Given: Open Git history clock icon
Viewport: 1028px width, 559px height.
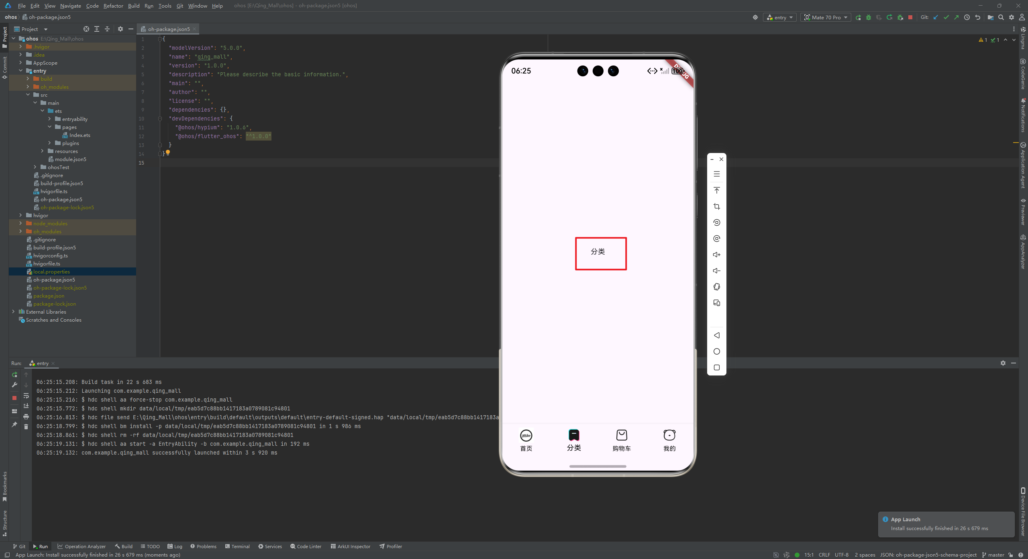Looking at the screenshot, I should [967, 17].
